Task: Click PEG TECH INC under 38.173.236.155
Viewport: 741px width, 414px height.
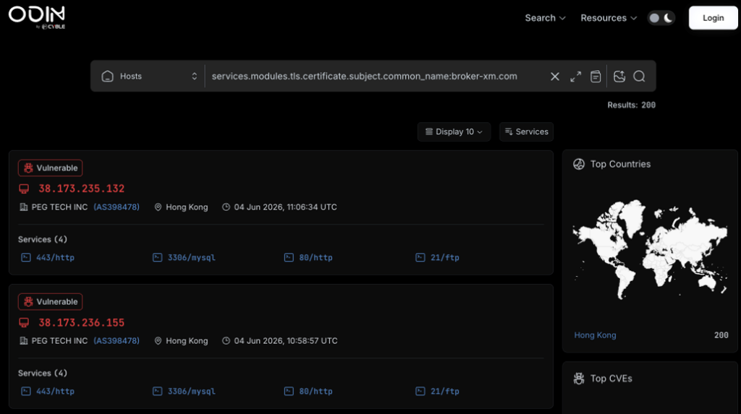Action: (x=59, y=341)
